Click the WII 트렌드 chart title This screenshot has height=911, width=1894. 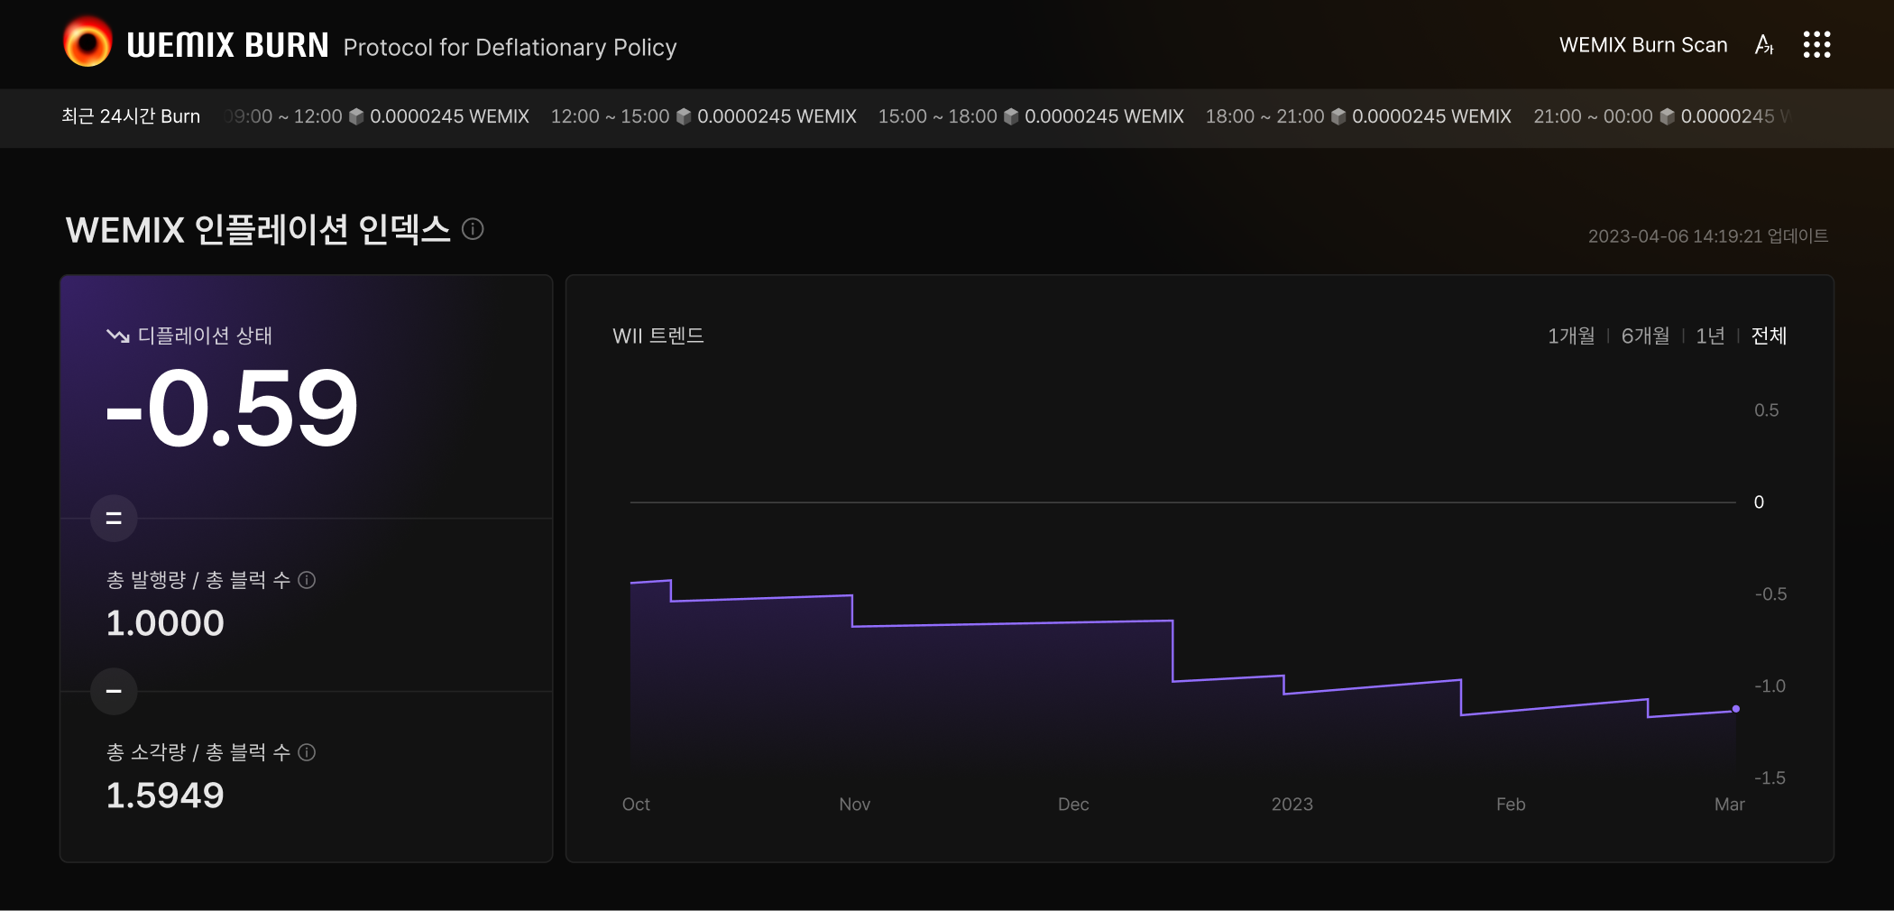coord(658,336)
